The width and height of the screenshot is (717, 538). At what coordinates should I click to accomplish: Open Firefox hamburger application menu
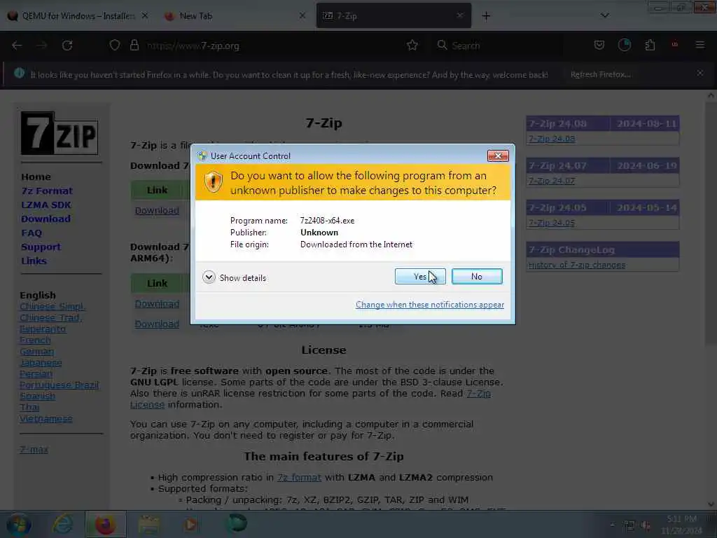click(699, 45)
